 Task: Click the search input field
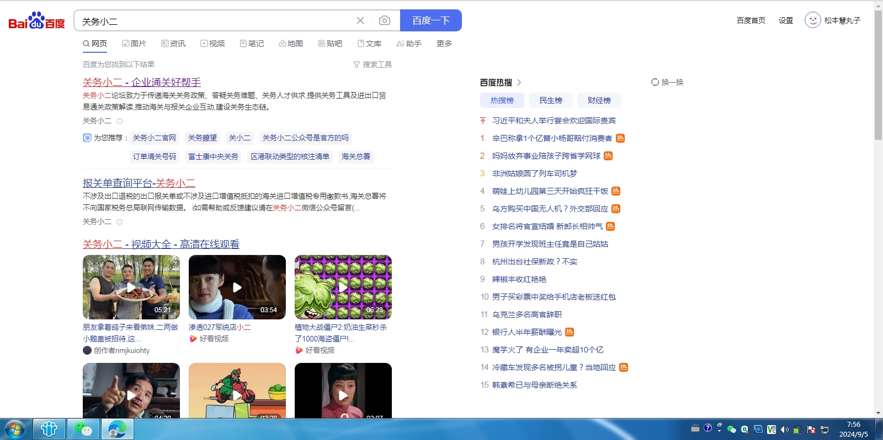click(215, 20)
